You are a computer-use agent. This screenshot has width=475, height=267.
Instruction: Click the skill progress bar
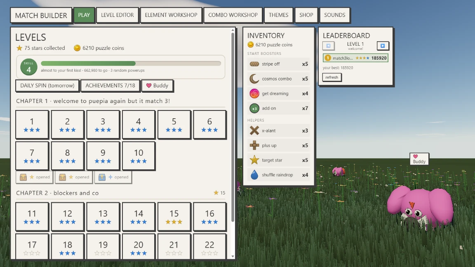click(131, 63)
